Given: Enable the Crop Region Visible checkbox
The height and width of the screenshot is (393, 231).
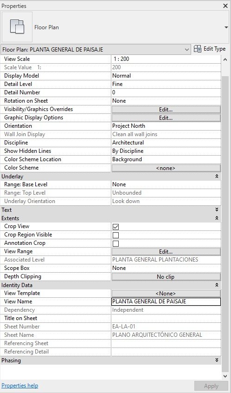Looking at the screenshot, I should [x=115, y=235].
